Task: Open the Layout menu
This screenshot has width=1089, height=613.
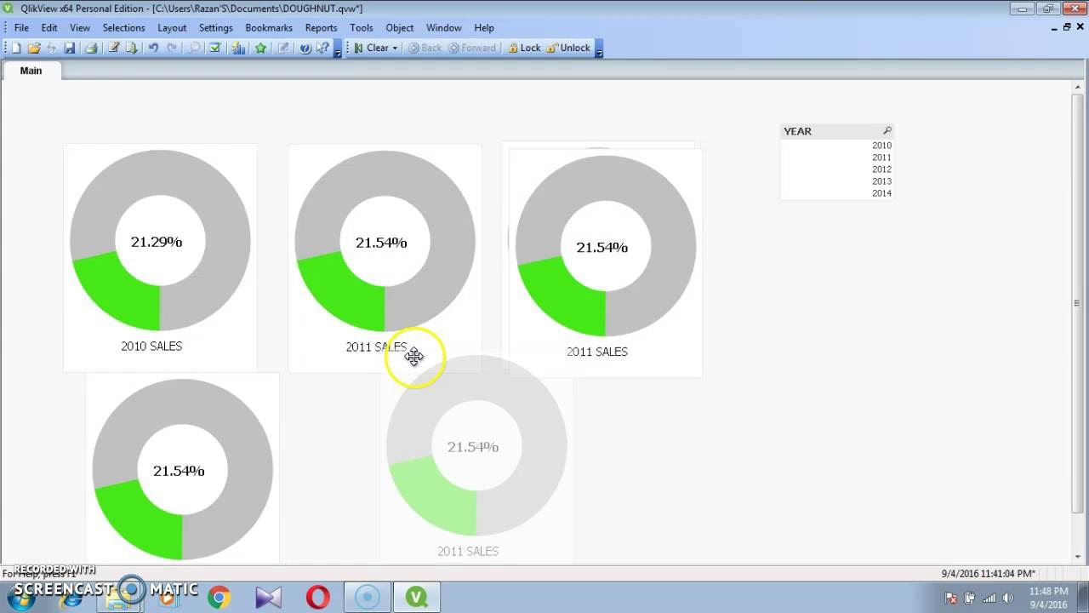Action: pyautogui.click(x=172, y=27)
